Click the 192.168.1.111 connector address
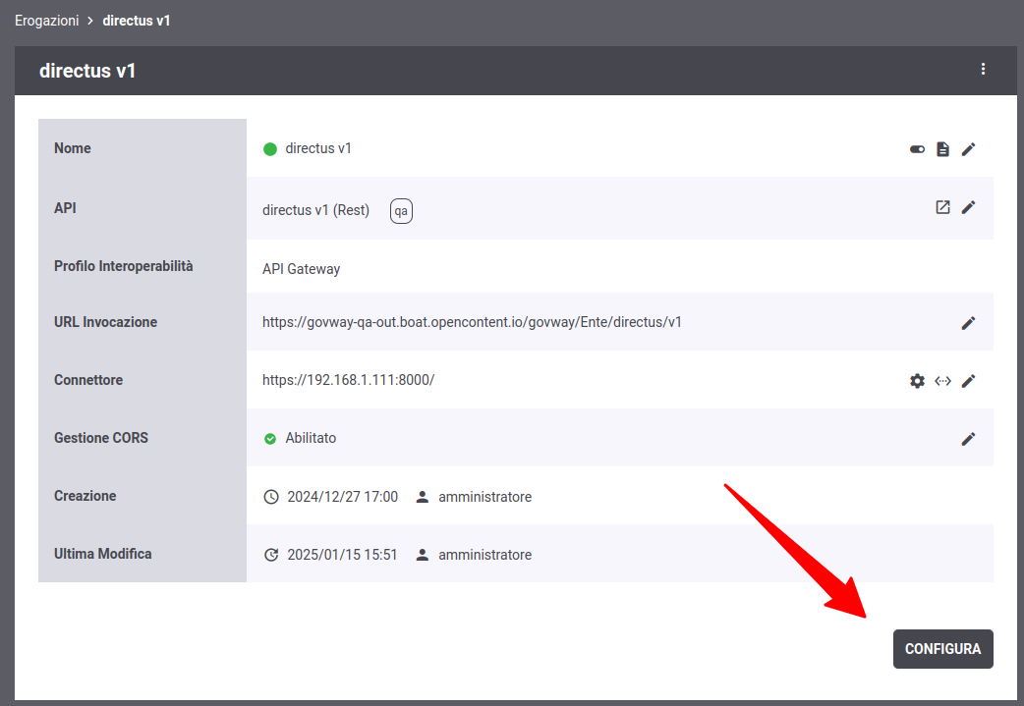1024x706 pixels. (348, 380)
